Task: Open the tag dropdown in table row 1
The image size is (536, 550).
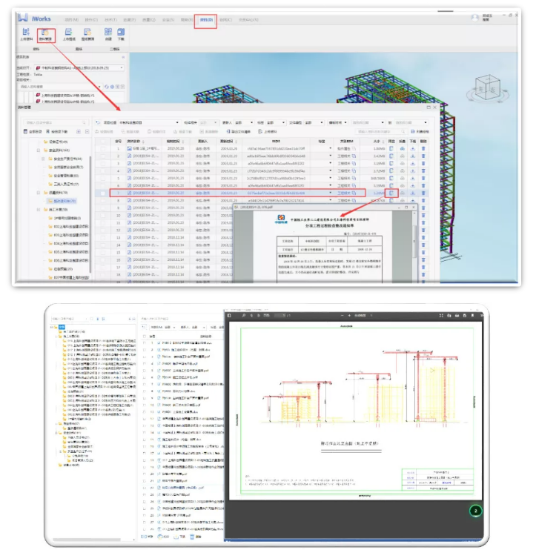Action: (x=330, y=148)
